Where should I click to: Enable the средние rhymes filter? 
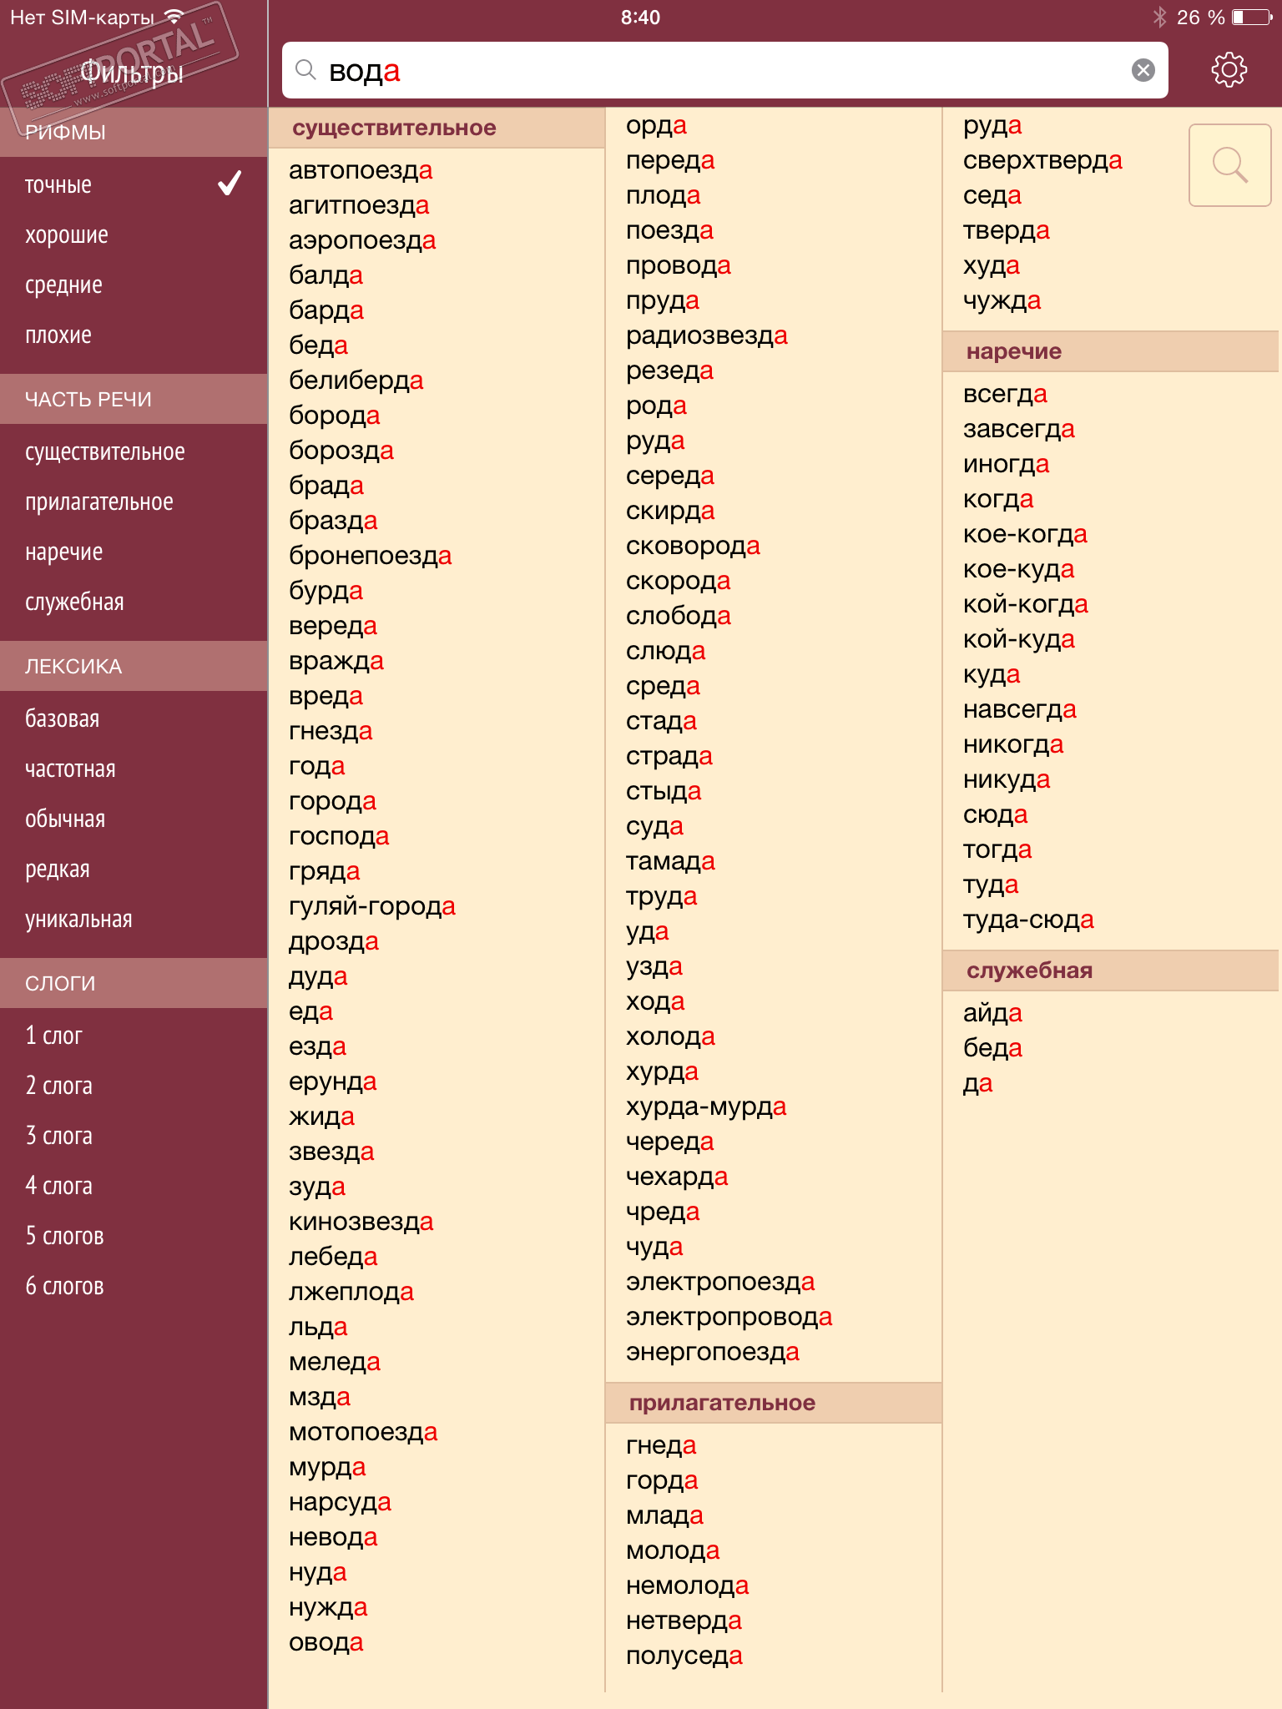coord(134,285)
